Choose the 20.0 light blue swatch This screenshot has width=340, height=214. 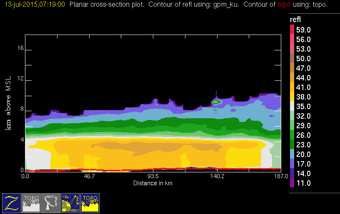point(292,153)
